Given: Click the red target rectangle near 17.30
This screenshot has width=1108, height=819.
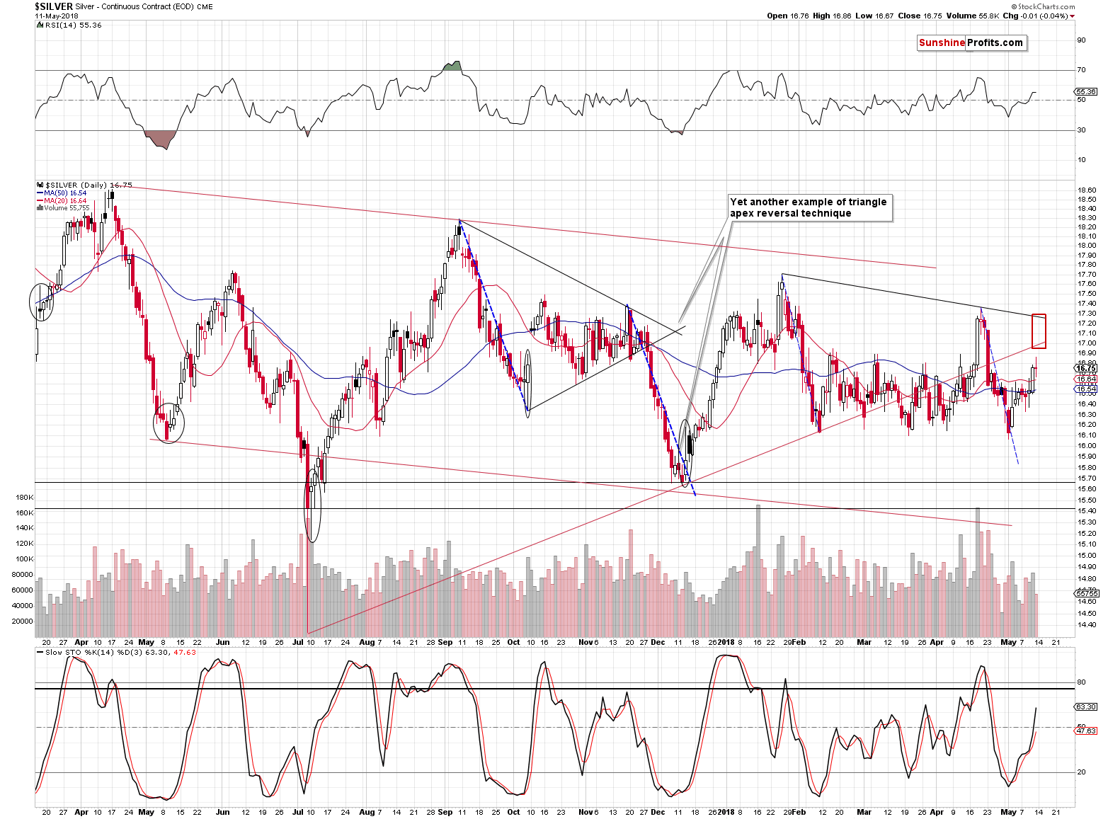Looking at the screenshot, I should pos(1039,331).
